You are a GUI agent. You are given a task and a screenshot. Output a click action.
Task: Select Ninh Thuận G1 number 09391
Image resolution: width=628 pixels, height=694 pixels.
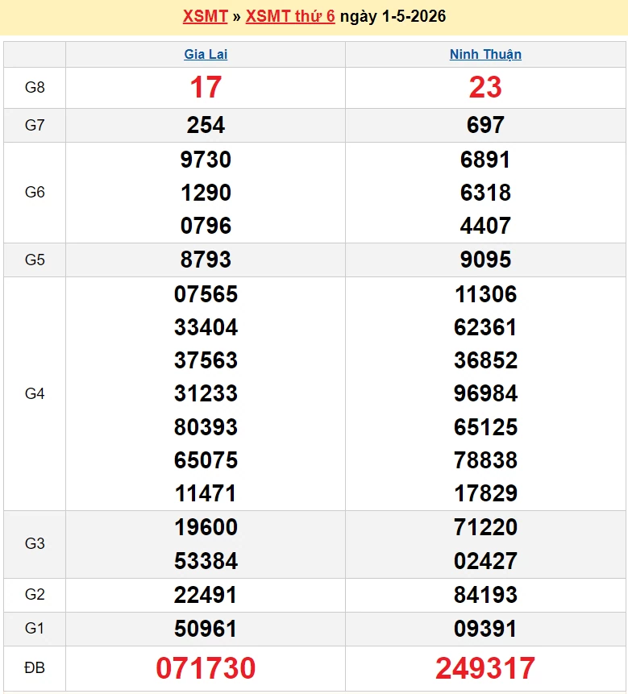tap(485, 629)
